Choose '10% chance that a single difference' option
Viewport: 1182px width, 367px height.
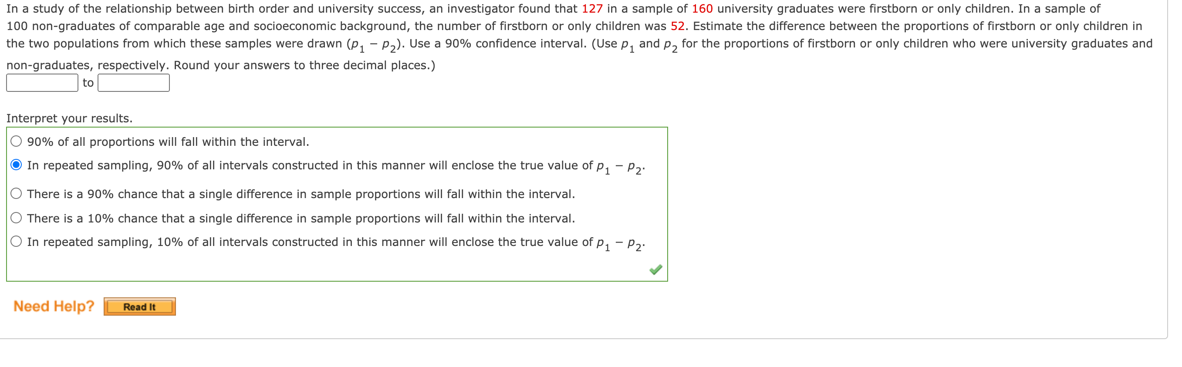pos(17,218)
